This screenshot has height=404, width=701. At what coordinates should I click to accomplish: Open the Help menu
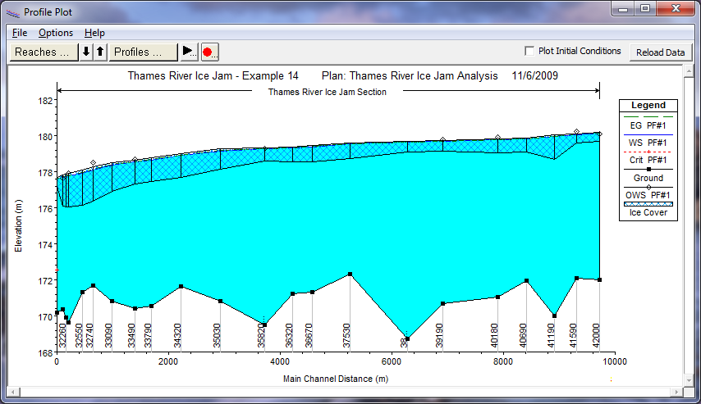point(94,33)
